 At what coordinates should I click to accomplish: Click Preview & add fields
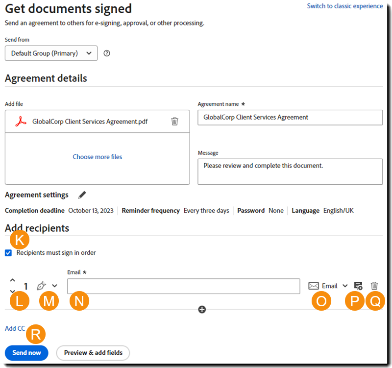coord(93,353)
